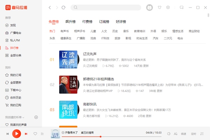The height and width of the screenshot is (140, 210).
Task: Click the playback progress bar
Action: click(105, 137)
